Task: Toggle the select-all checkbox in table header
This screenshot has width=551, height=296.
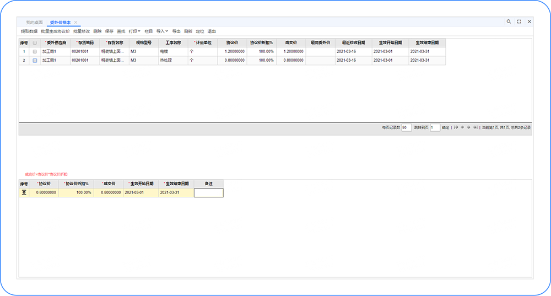Action: 35,42
